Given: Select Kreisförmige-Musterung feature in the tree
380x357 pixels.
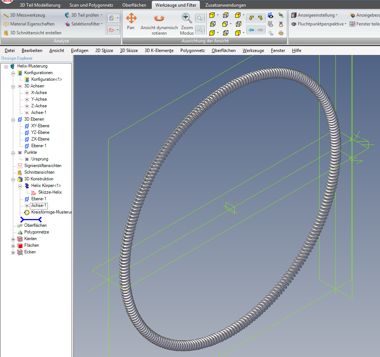Looking at the screenshot, I should [52, 212].
